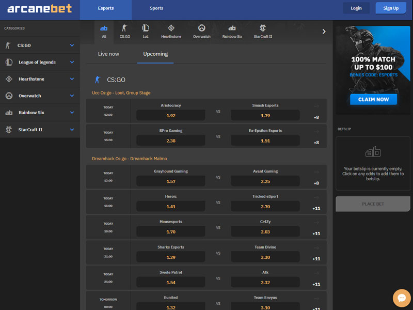Click the CS:GO soldier icon in sidebar
Viewport: 413px width, 310px height.
click(x=8, y=45)
